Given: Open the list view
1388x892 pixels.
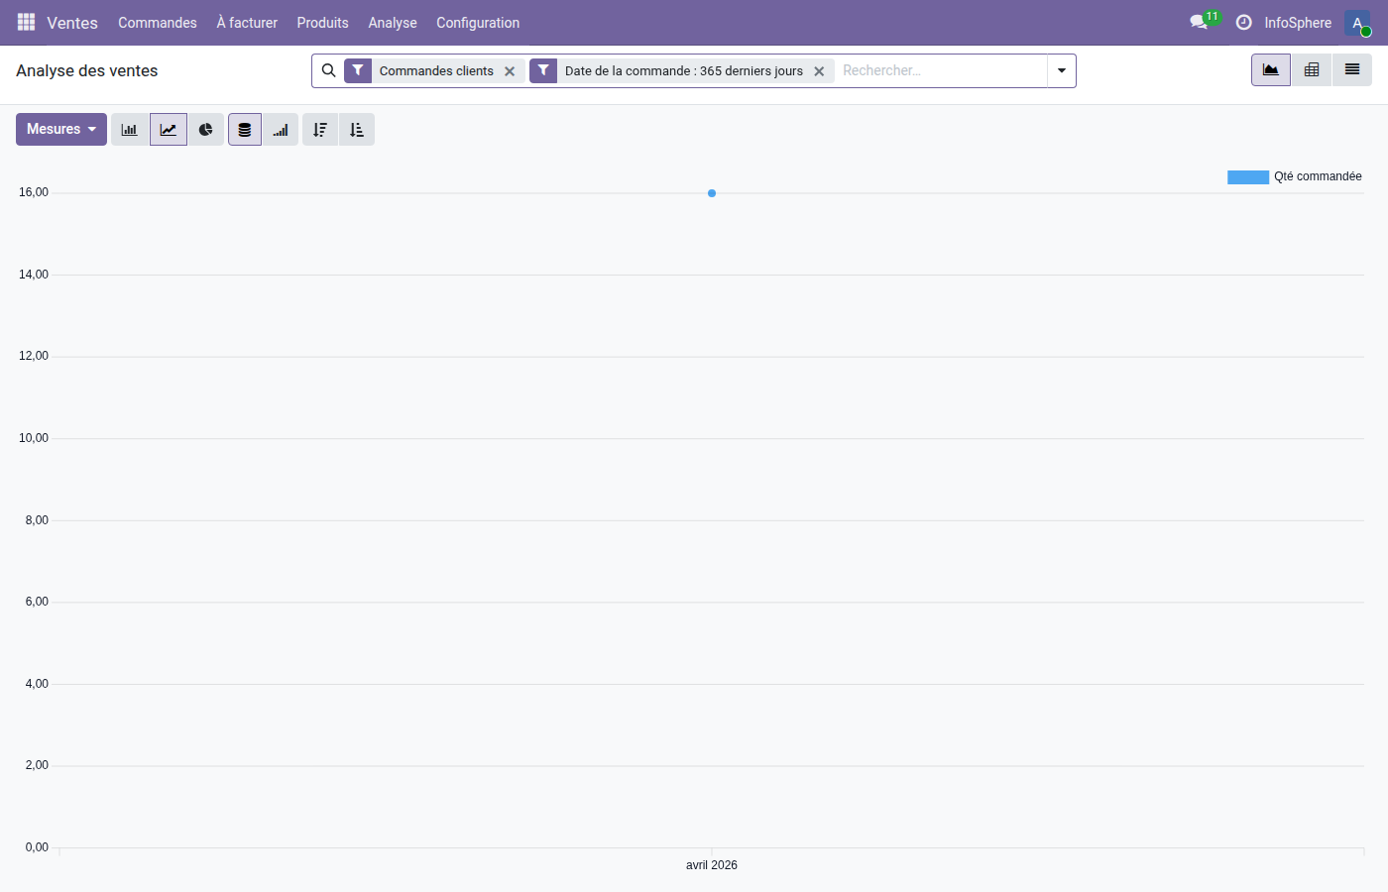Looking at the screenshot, I should pos(1351,69).
